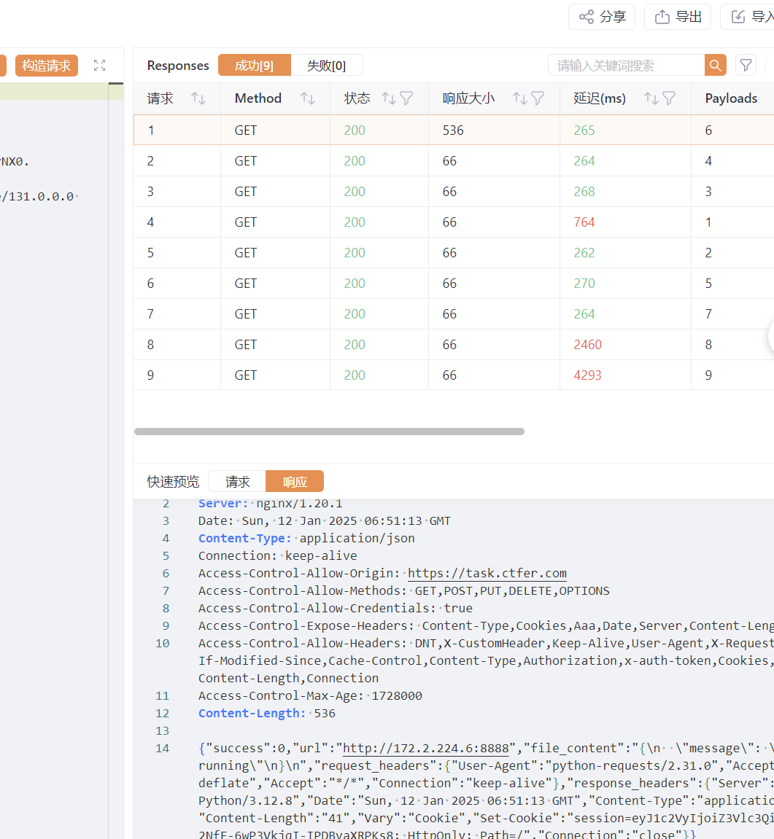Click the Payloads column header

[731, 98]
